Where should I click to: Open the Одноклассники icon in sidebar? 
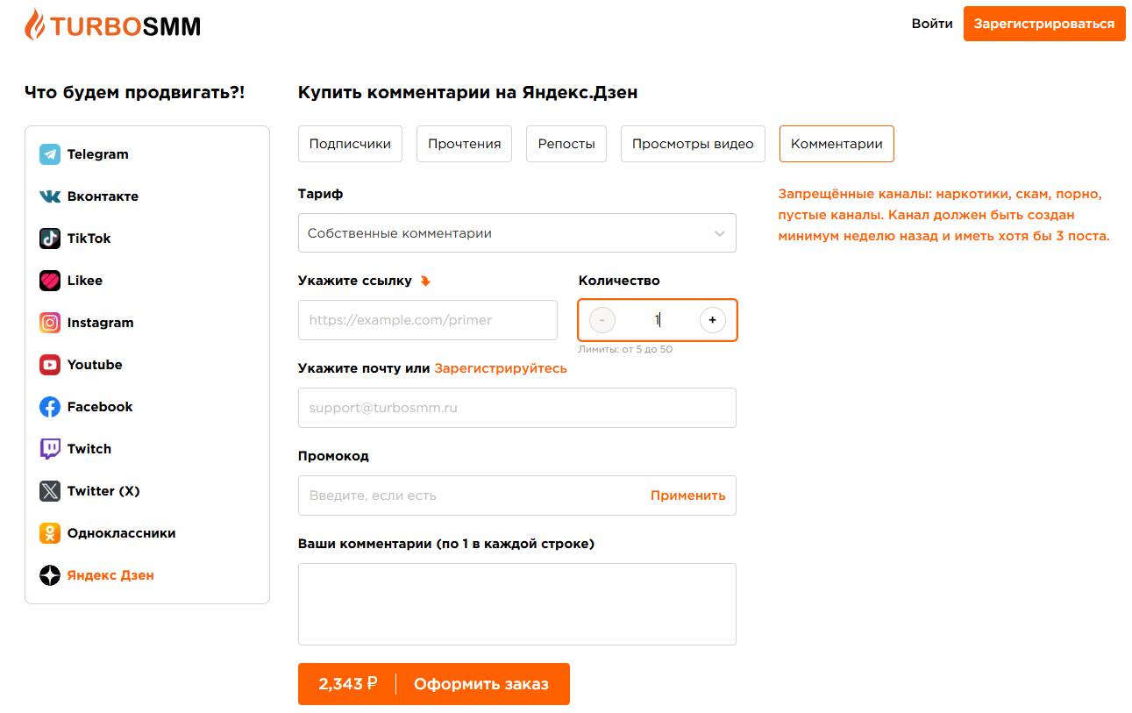pos(50,533)
